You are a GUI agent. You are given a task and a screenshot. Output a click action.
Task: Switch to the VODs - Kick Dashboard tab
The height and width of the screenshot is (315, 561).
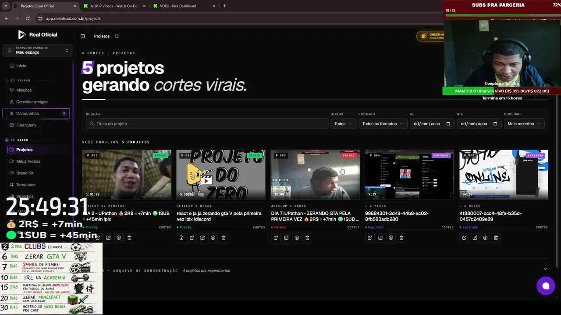point(184,6)
